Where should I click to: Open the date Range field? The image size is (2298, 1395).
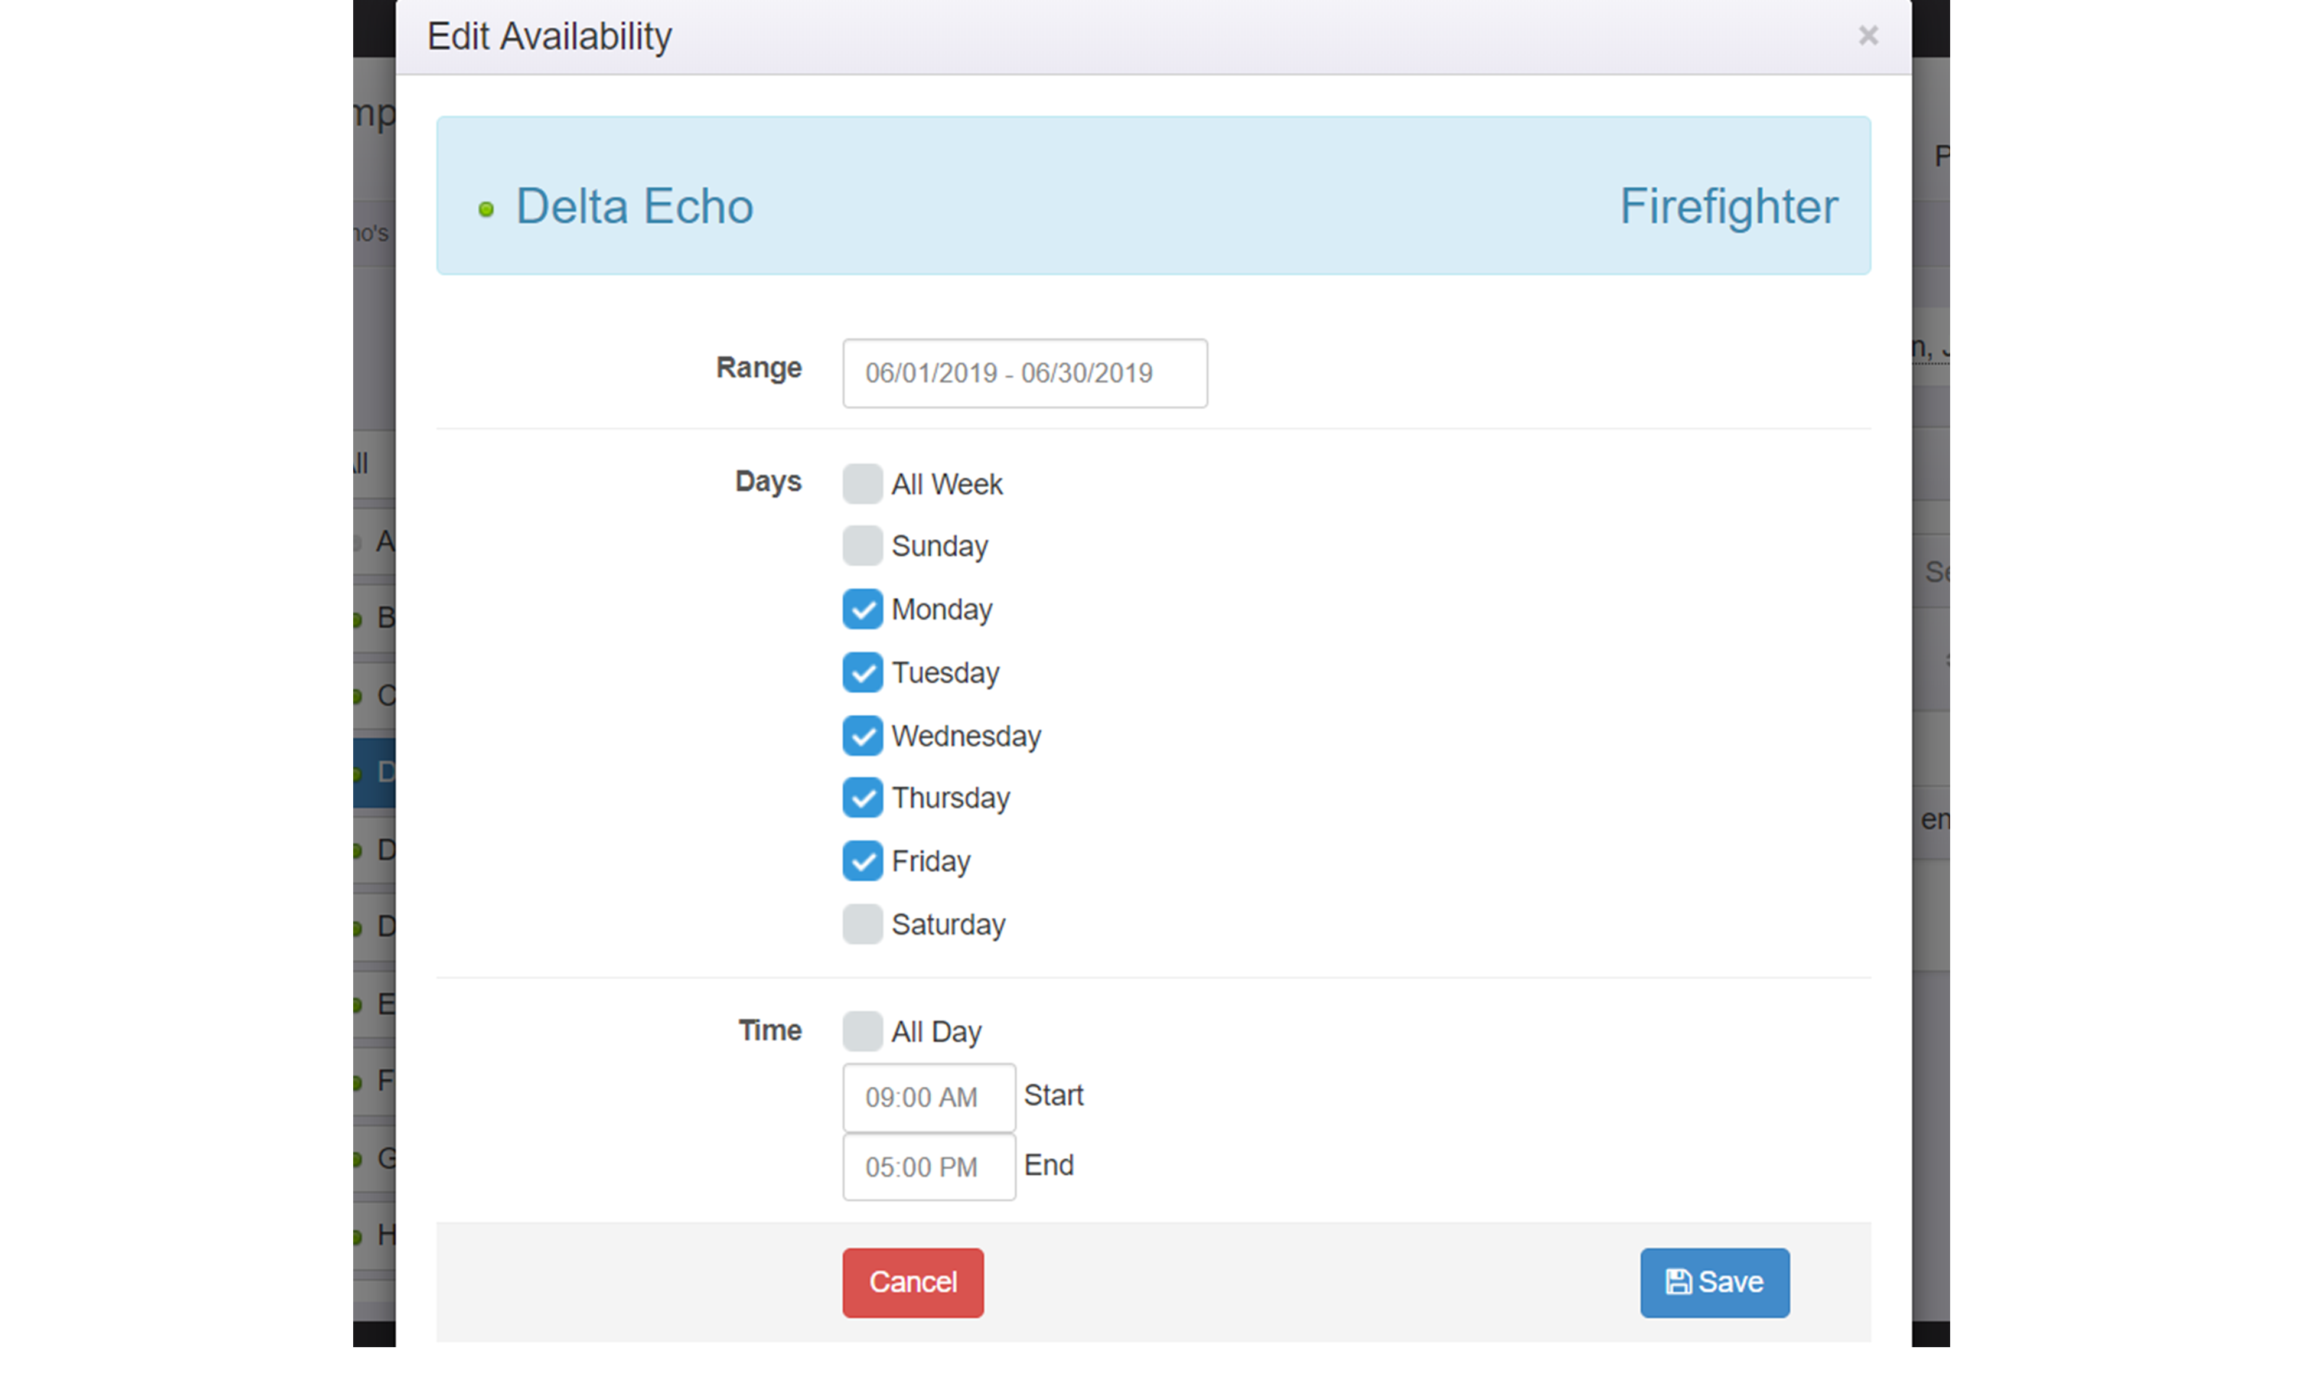tap(1024, 373)
